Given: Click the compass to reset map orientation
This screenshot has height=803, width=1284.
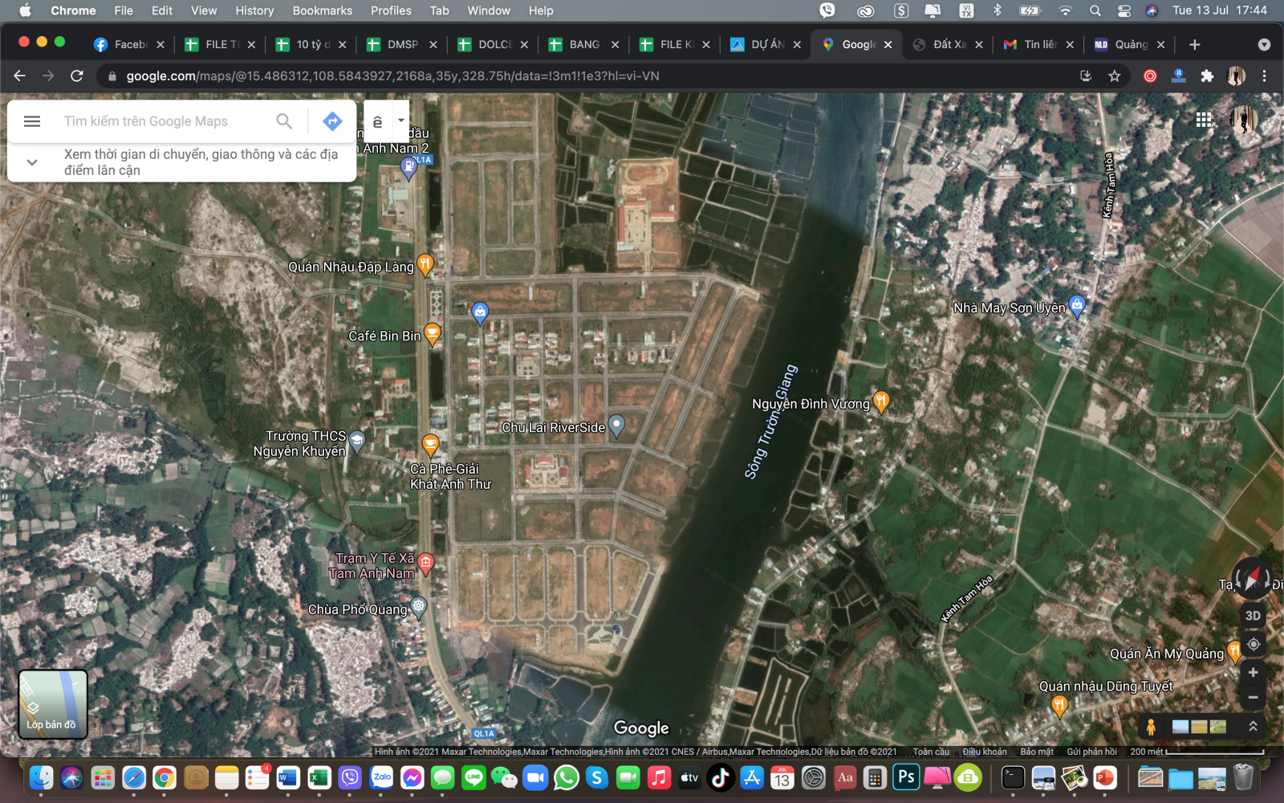Looking at the screenshot, I should click(x=1252, y=577).
